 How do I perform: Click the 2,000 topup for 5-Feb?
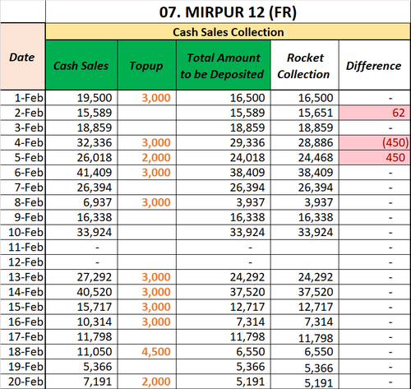click(x=147, y=157)
